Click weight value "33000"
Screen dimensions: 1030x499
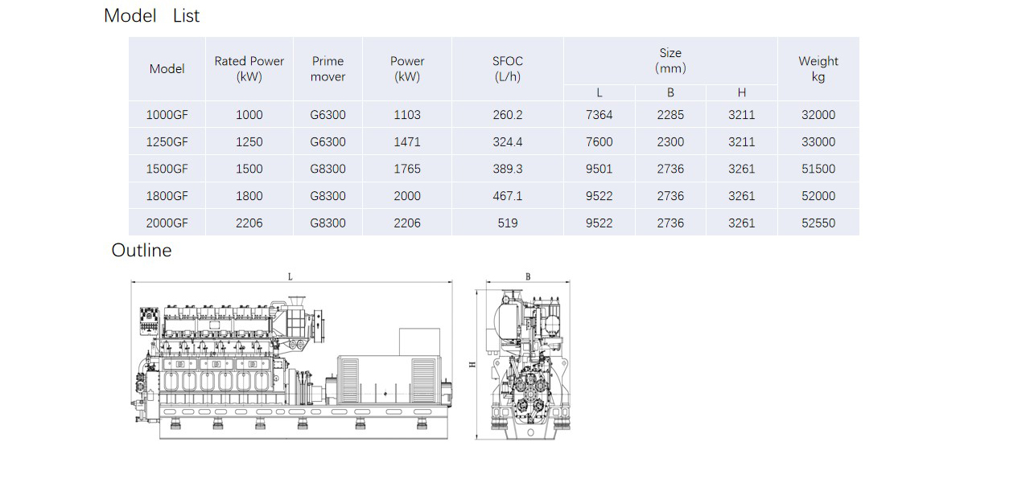818,142
